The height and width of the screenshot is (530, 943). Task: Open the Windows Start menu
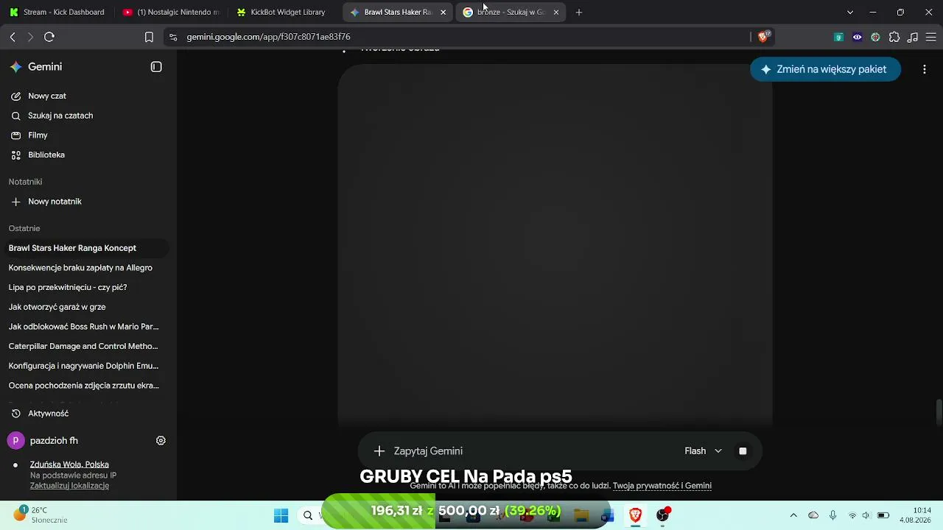(x=281, y=515)
